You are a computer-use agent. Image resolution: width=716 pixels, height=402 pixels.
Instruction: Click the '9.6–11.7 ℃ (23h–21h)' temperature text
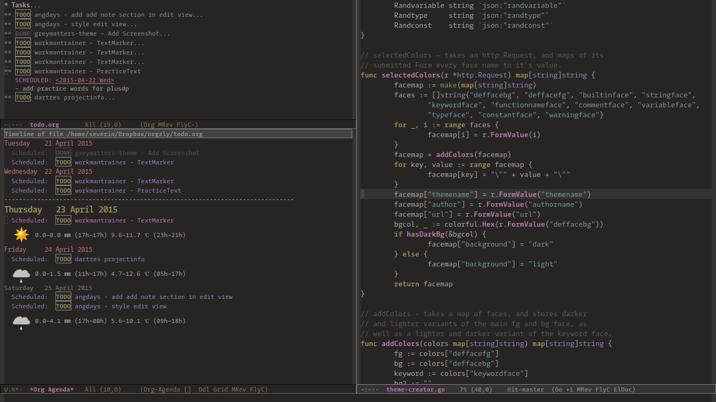[x=148, y=236]
